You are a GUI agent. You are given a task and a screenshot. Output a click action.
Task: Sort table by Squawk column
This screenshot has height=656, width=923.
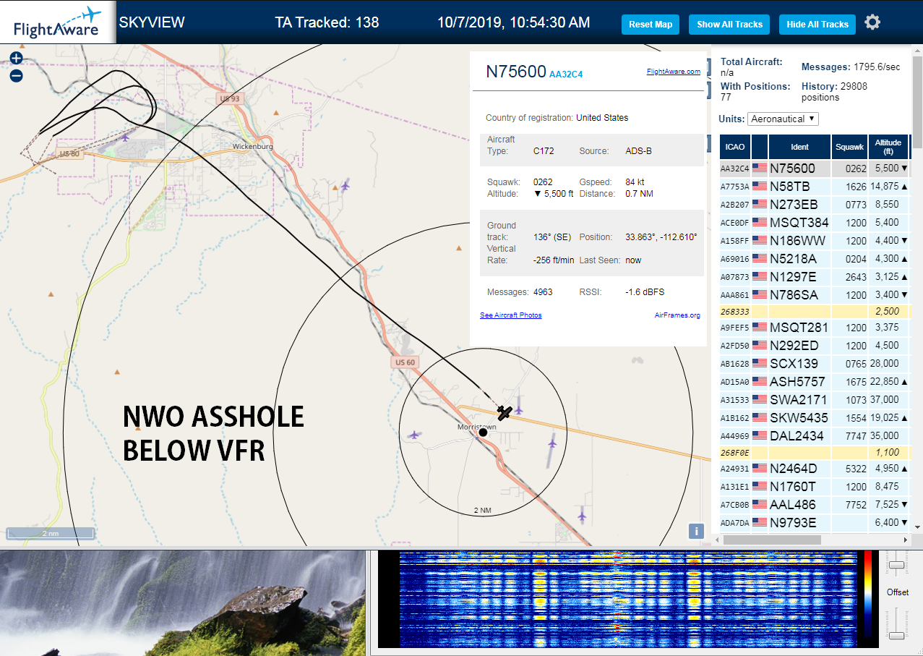(849, 147)
